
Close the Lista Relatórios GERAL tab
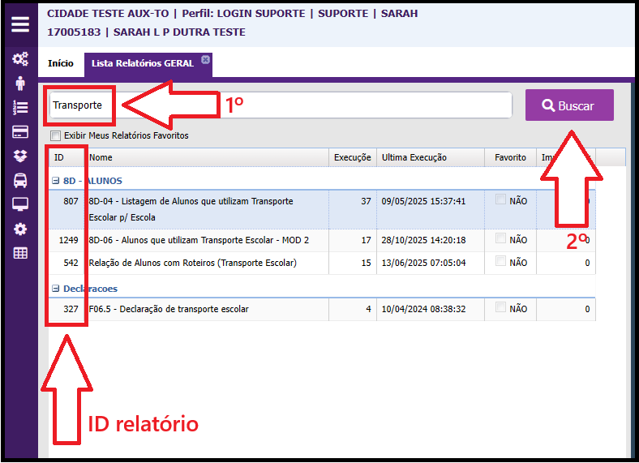tap(205, 59)
